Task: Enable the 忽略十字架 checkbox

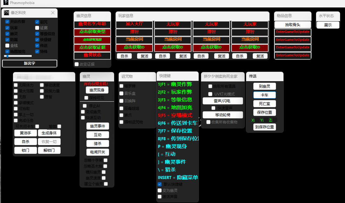Action: click(x=106, y=160)
